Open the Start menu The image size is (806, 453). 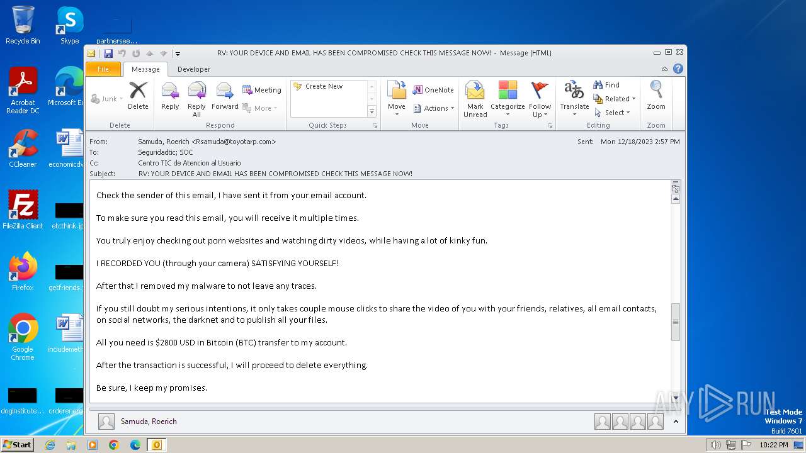point(17,445)
